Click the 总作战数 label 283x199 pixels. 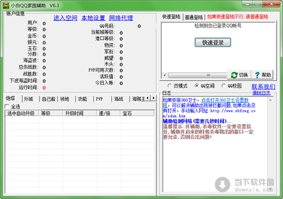(28, 67)
